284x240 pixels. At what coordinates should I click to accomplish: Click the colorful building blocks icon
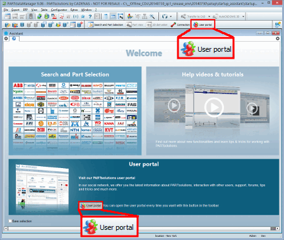tap(130, 16)
